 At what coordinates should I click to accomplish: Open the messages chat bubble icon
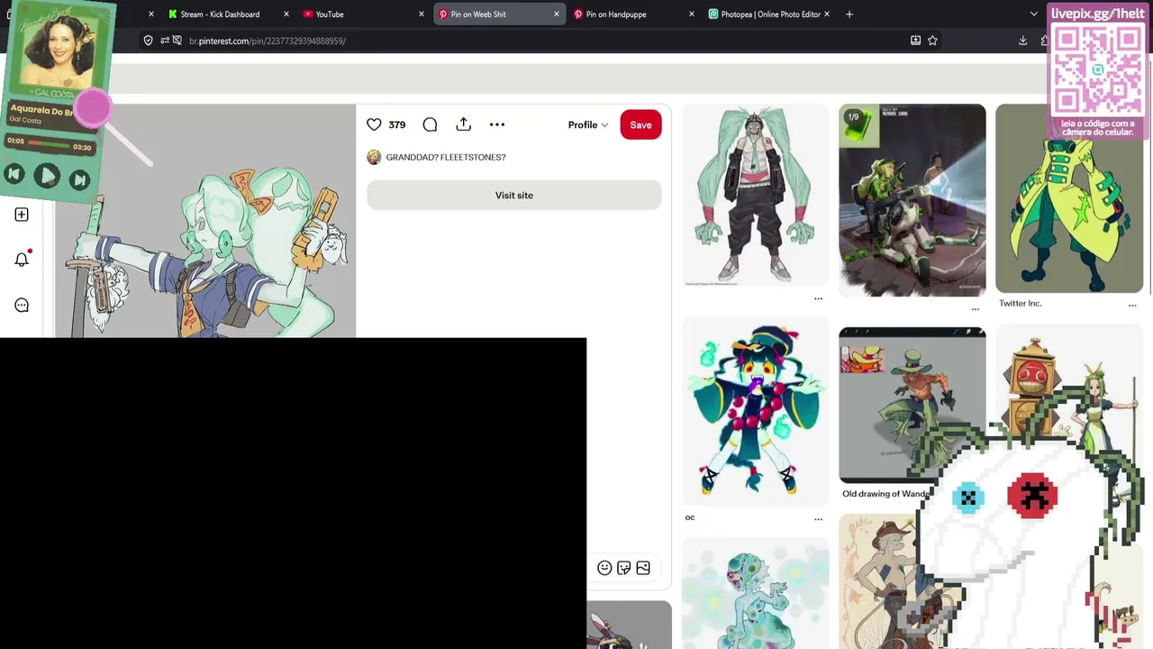tap(22, 305)
